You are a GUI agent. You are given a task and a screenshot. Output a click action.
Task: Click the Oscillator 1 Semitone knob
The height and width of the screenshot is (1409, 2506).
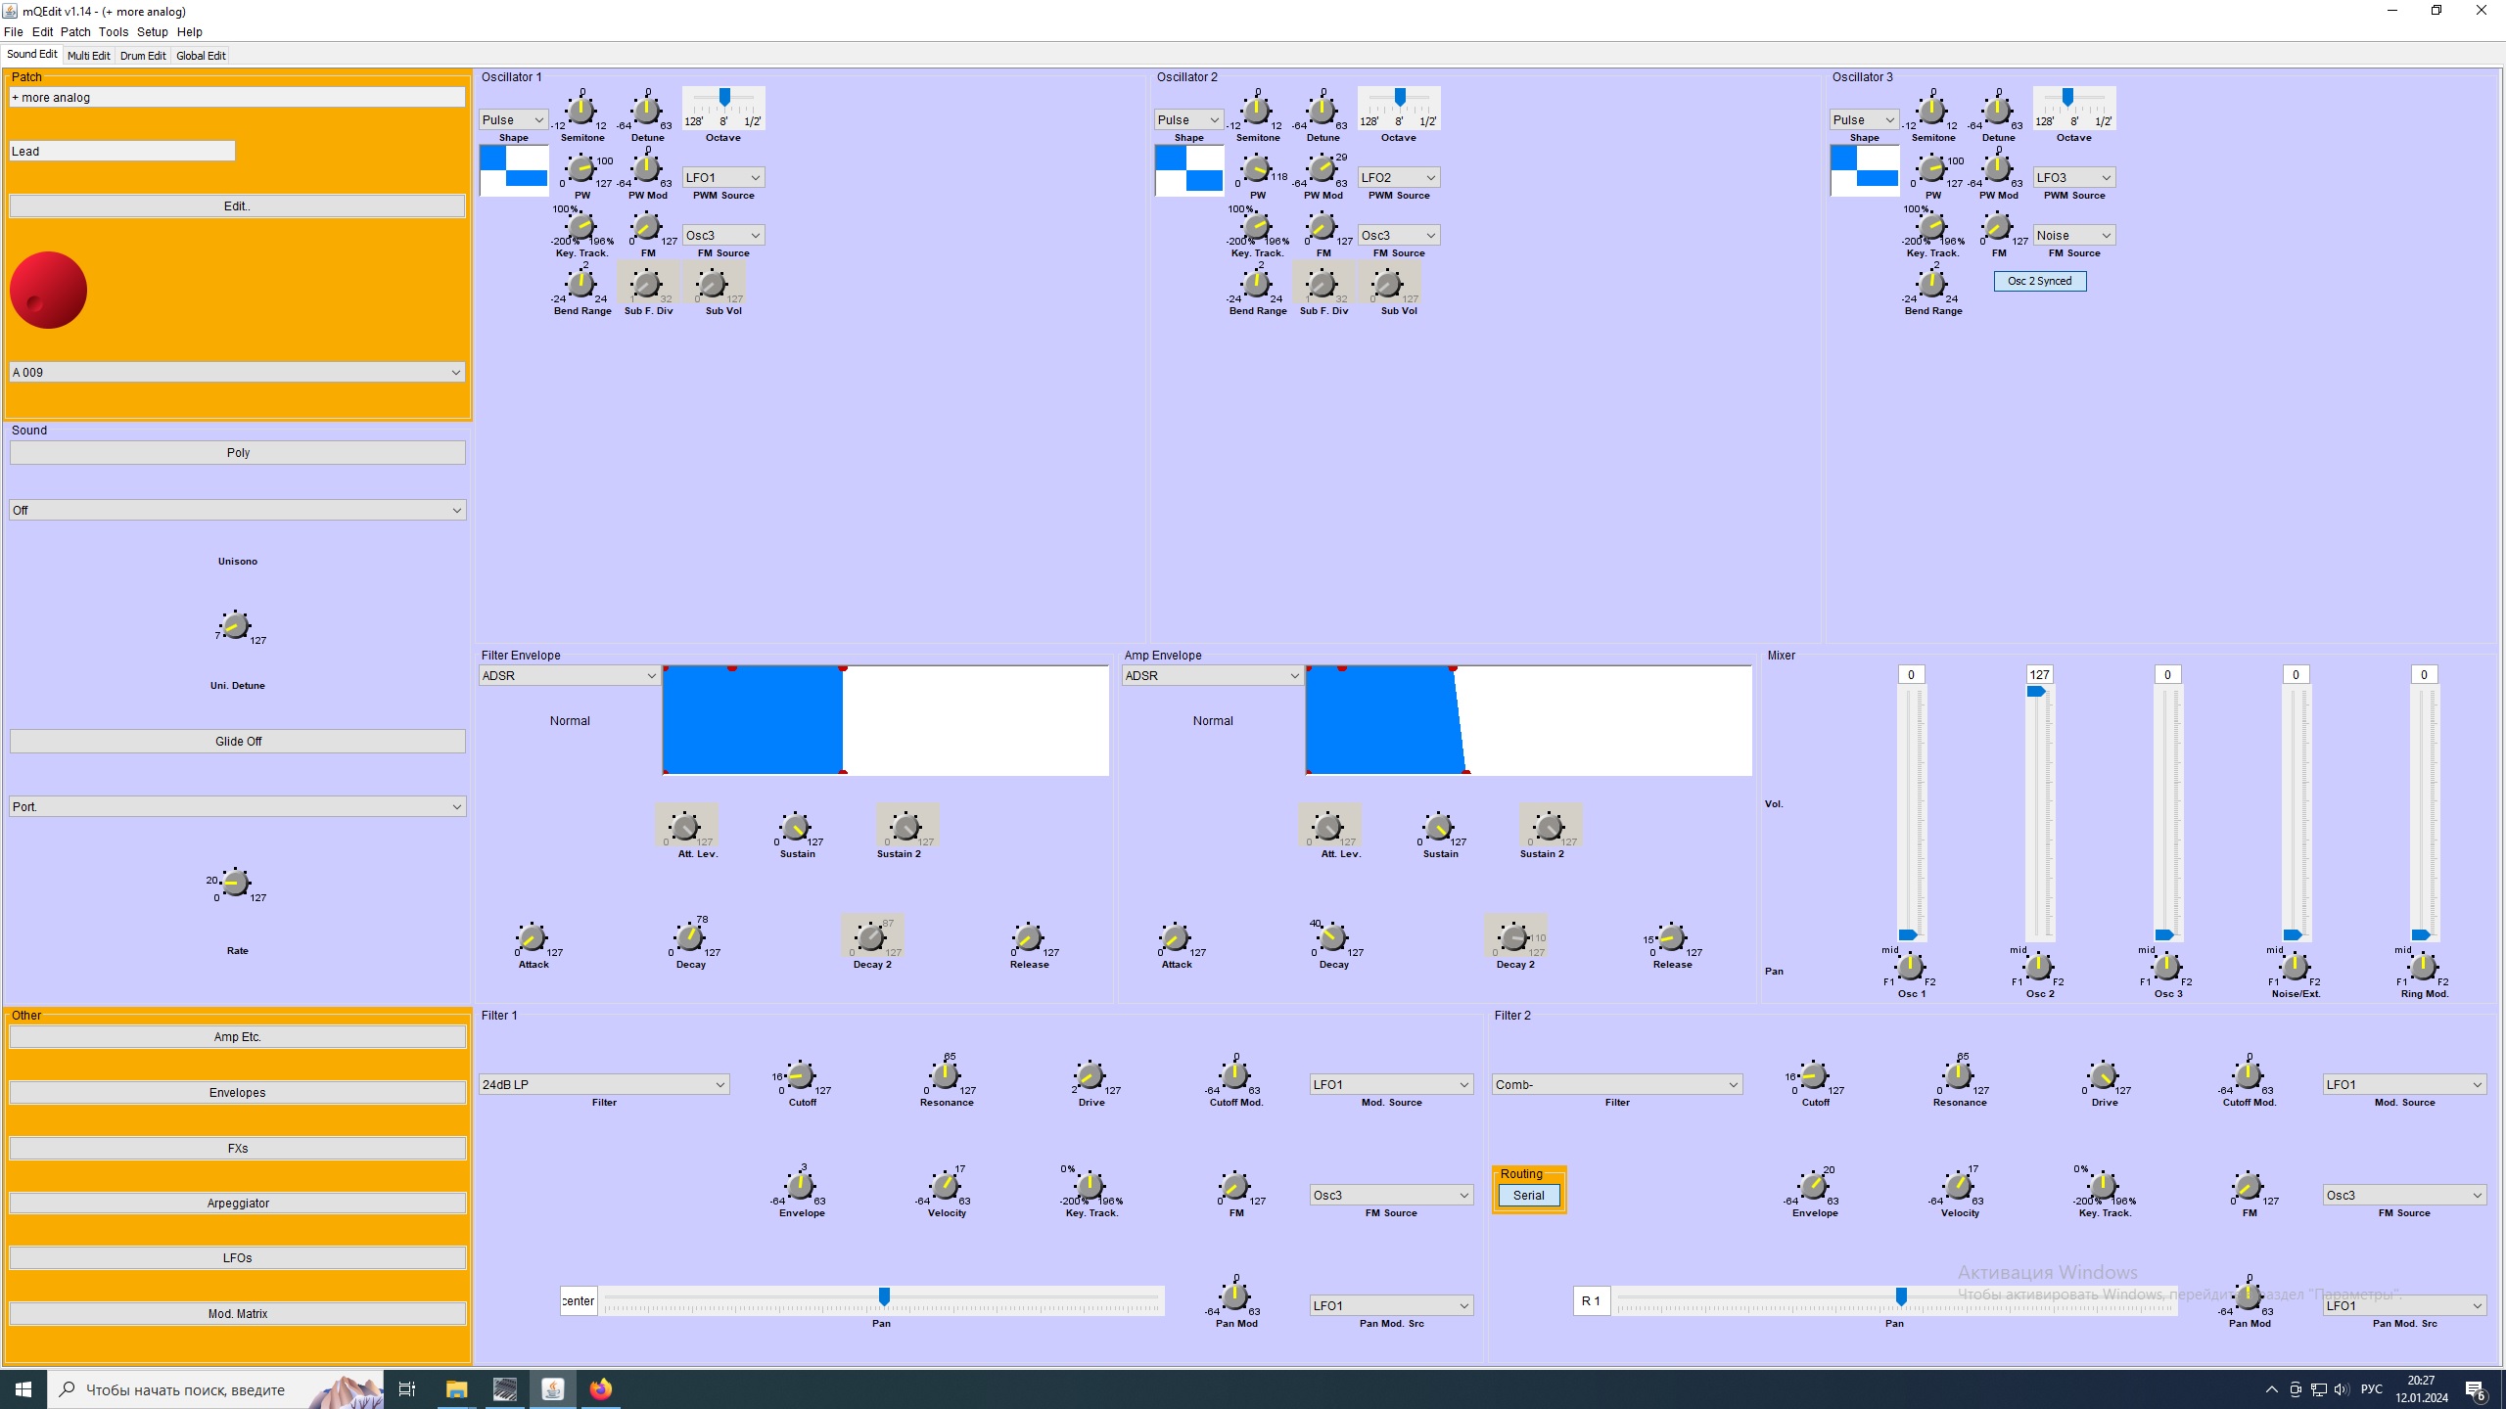tap(581, 111)
